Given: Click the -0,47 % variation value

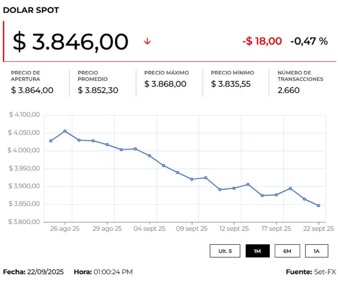Looking at the screenshot, I should point(309,41).
